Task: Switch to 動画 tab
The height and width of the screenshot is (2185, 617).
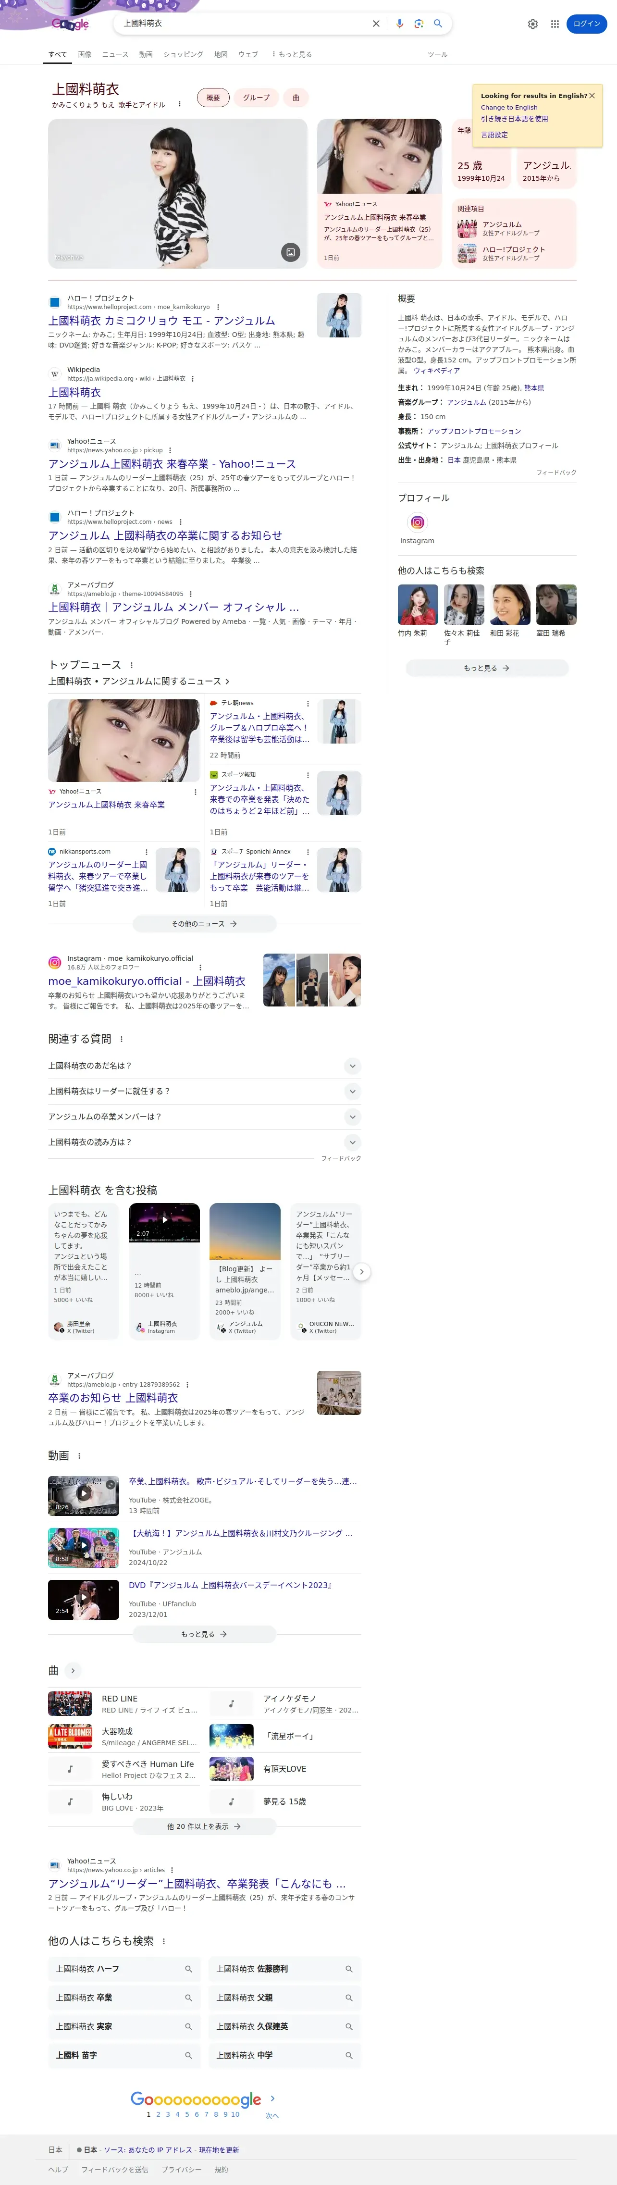Action: pyautogui.click(x=146, y=54)
